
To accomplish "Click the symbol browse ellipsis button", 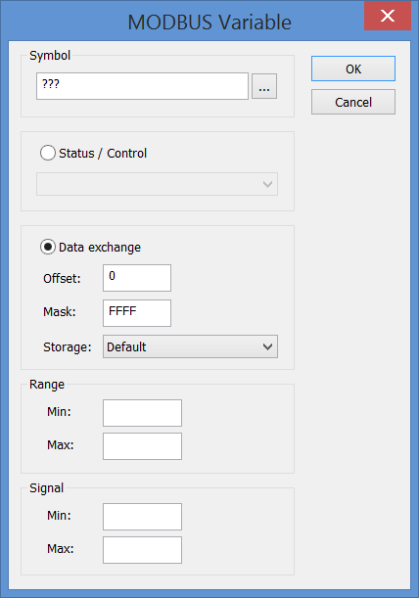I will (x=264, y=86).
